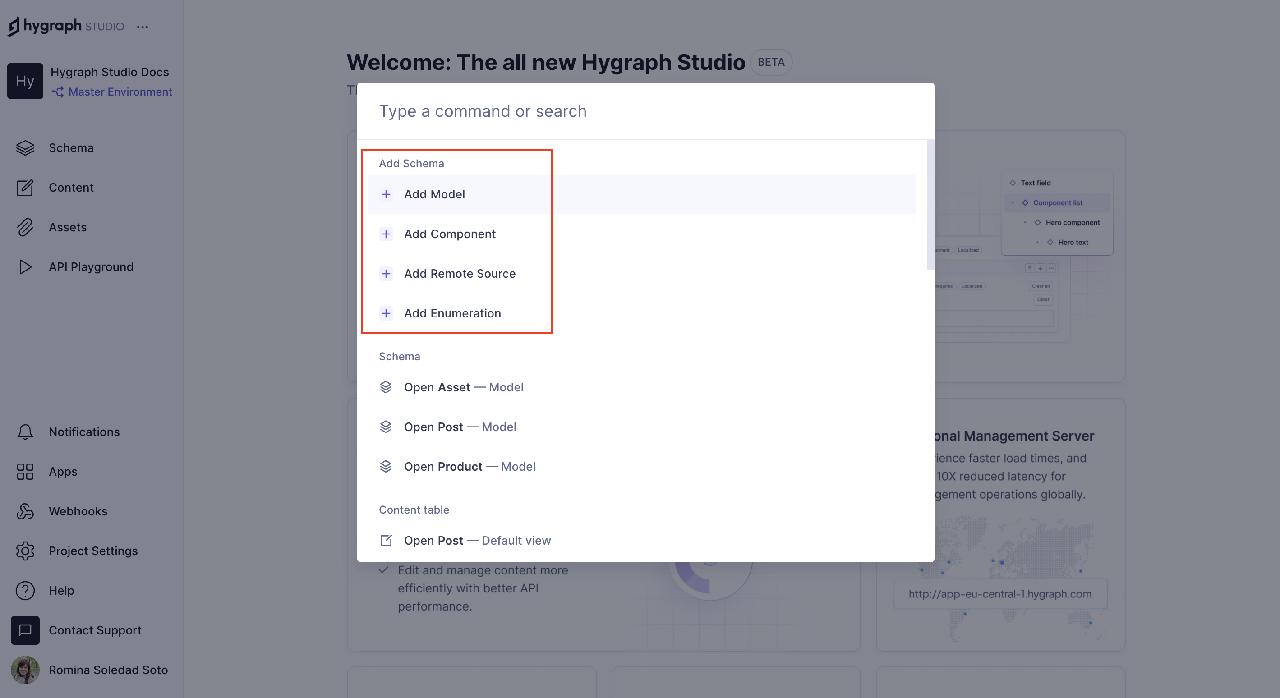Screen dimensions: 1280x698
Task: Click Add Remote Source option
Action: click(x=460, y=272)
